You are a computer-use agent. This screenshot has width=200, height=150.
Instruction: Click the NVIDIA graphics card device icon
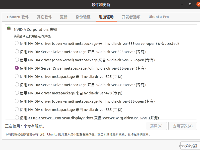(x=9, y=29)
